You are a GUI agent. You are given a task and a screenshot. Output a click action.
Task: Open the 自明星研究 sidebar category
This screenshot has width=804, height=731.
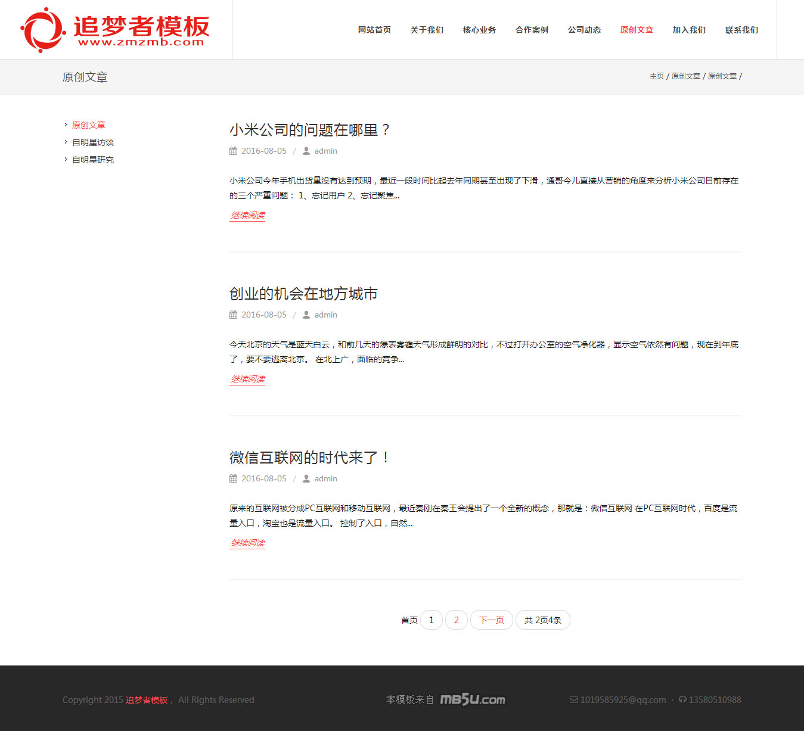click(93, 160)
